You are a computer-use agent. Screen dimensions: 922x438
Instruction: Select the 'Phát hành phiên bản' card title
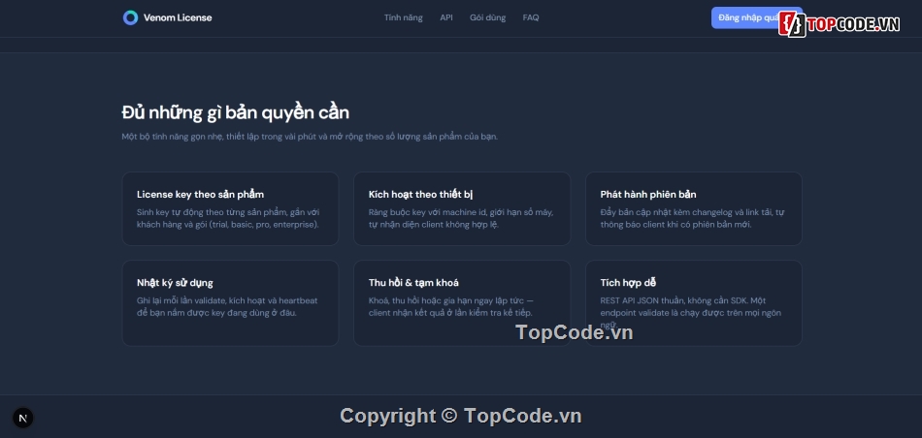tap(648, 195)
